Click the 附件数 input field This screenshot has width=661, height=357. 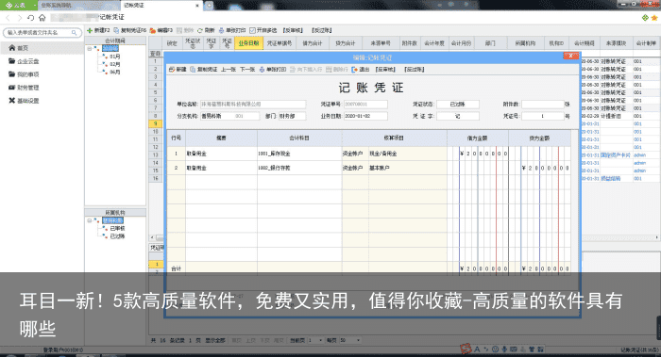click(x=543, y=104)
